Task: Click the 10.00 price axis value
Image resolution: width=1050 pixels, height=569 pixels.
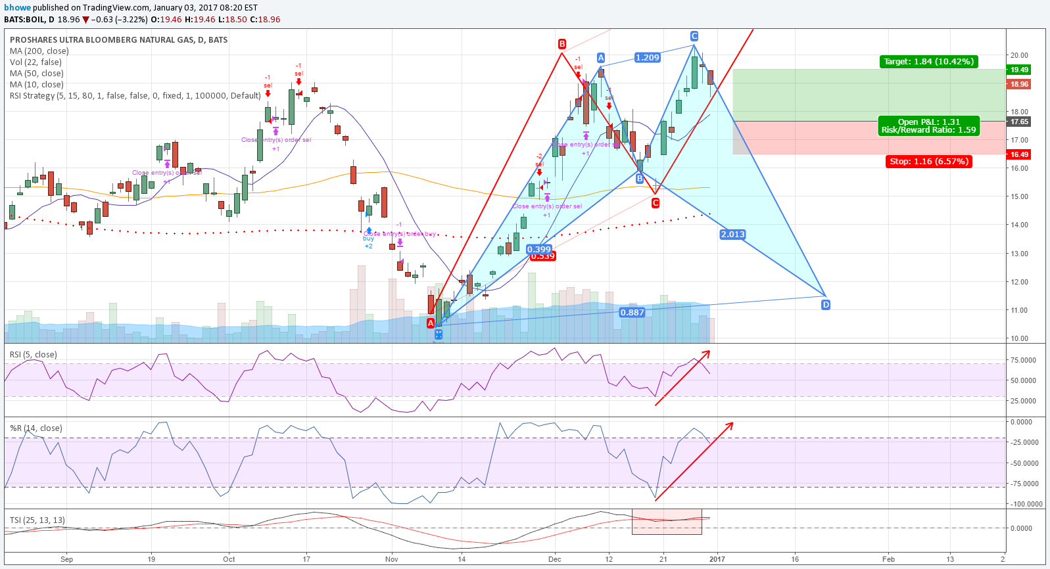Action: pos(1020,339)
